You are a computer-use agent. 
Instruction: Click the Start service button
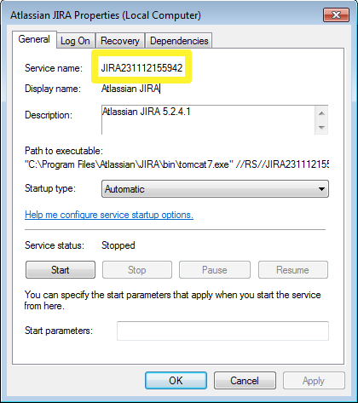point(61,270)
